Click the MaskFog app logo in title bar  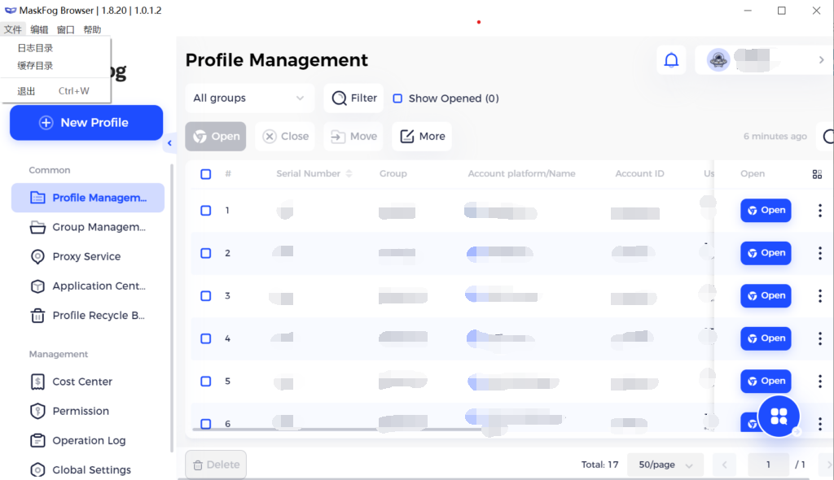point(10,11)
